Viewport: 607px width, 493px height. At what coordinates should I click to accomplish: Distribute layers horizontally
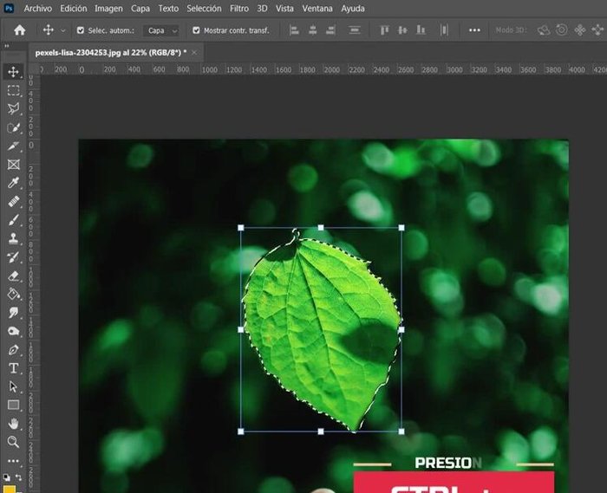(444, 30)
